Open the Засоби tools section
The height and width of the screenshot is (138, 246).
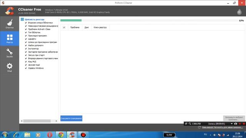tap(10, 53)
